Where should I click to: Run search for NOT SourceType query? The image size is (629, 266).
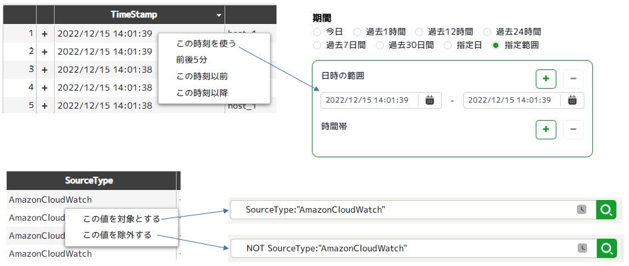[606, 249]
